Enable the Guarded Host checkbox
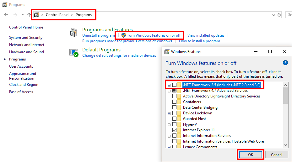 click(x=174, y=119)
